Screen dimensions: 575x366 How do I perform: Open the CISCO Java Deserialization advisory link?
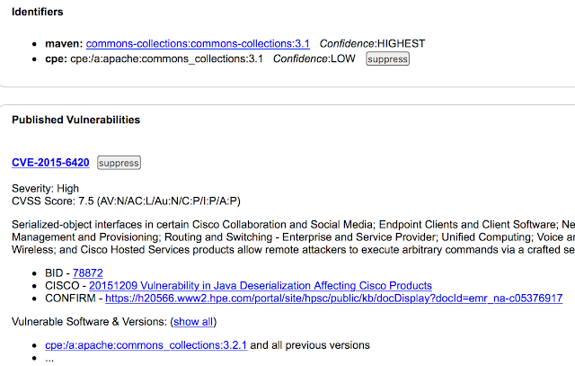pos(261,286)
